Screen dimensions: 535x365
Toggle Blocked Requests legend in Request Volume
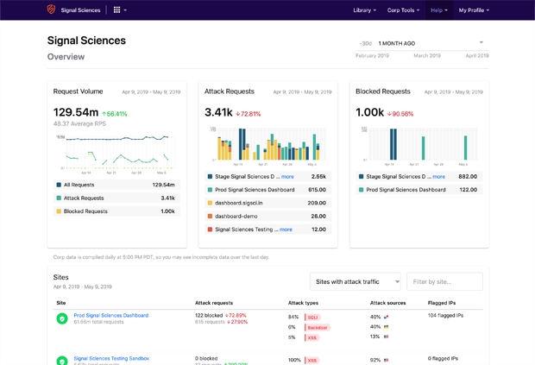(x=85, y=211)
